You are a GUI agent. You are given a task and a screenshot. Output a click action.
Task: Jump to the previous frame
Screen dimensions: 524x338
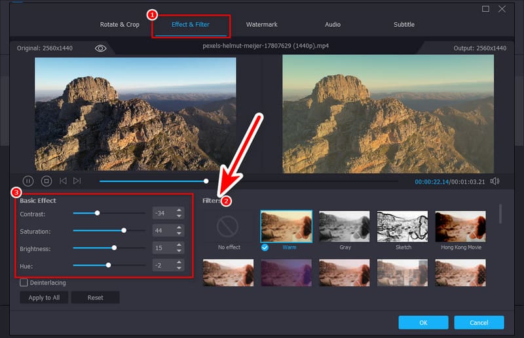point(63,181)
